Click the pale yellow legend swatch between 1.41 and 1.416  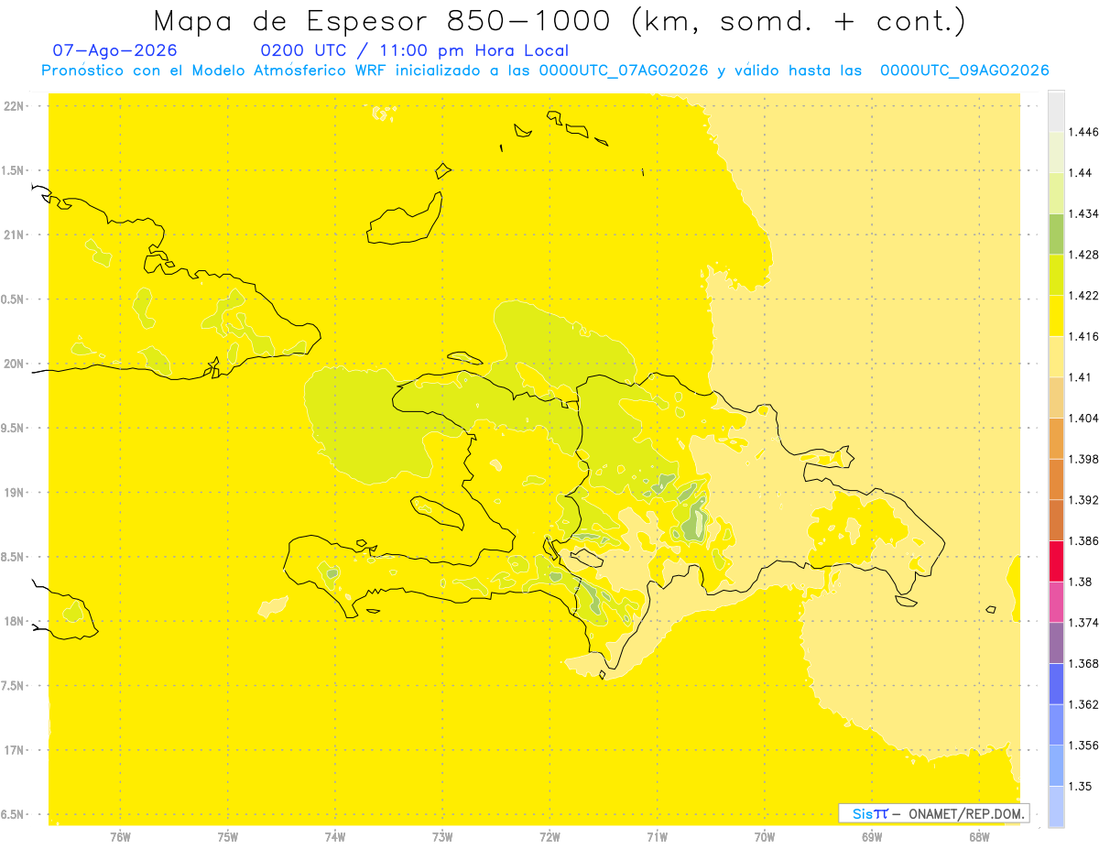[1056, 356]
